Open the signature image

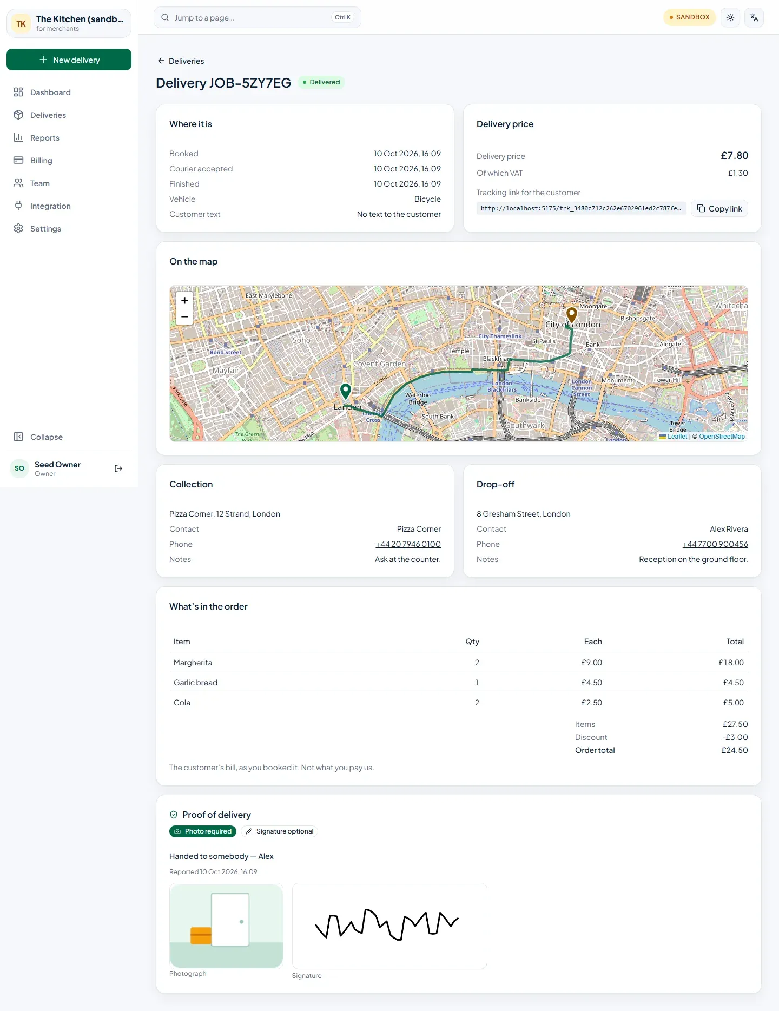click(x=389, y=926)
